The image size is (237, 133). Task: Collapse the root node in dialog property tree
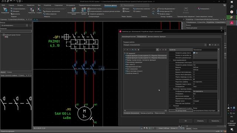pos(125,53)
